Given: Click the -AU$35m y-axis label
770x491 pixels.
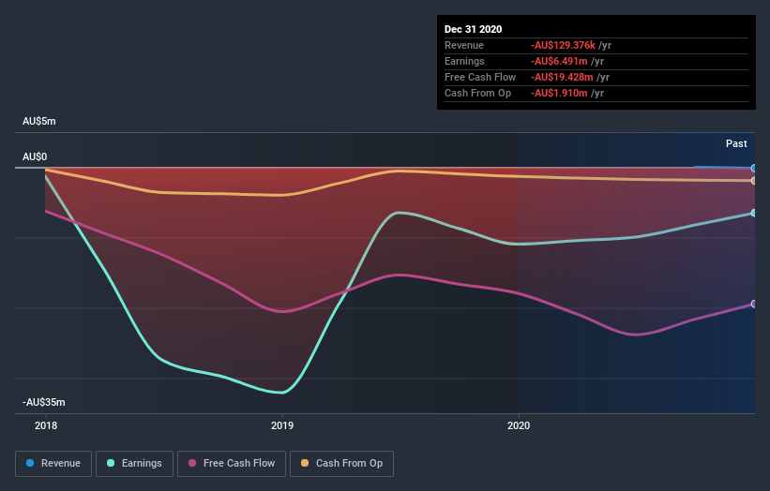Looking at the screenshot, I should pyautogui.click(x=44, y=403).
